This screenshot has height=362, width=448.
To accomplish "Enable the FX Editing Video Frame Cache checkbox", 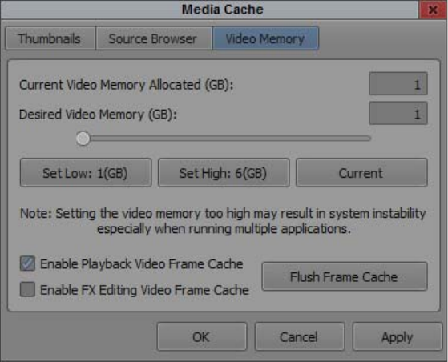I will pyautogui.click(x=27, y=289).
